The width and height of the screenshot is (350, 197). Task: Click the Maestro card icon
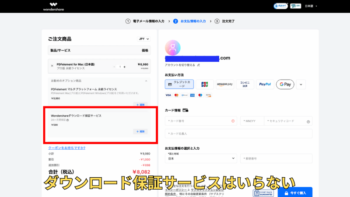tap(200, 95)
